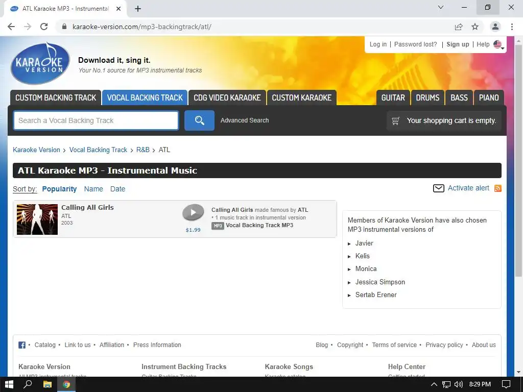Click the network tray icon
Screen dimensions: 523x392
(x=446, y=384)
